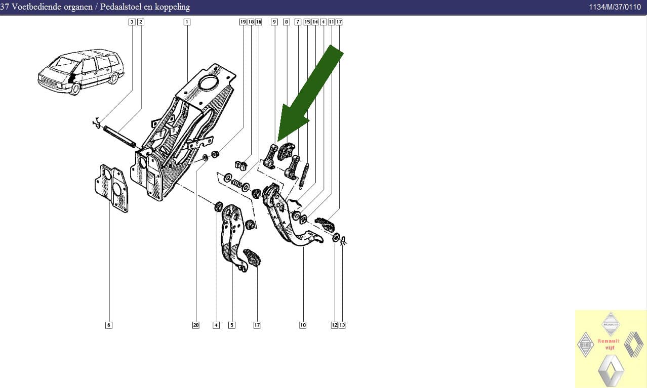The height and width of the screenshot is (388, 647).
Task: Select part number 1 callout box
Action: tap(187, 22)
